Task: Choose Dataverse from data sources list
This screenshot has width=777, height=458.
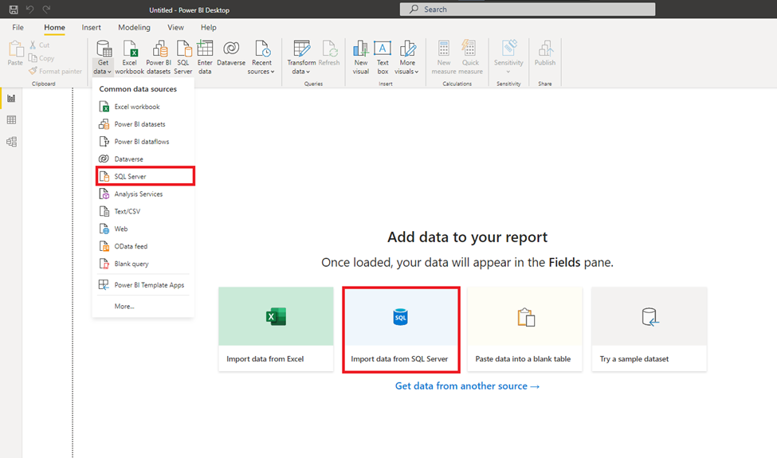Action: pos(143,159)
